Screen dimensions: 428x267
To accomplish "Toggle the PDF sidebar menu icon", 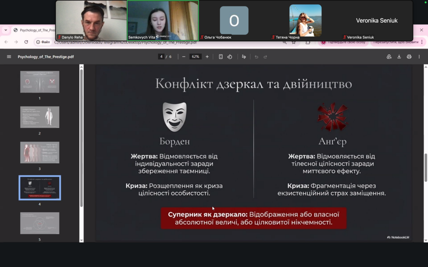I will [x=9, y=57].
